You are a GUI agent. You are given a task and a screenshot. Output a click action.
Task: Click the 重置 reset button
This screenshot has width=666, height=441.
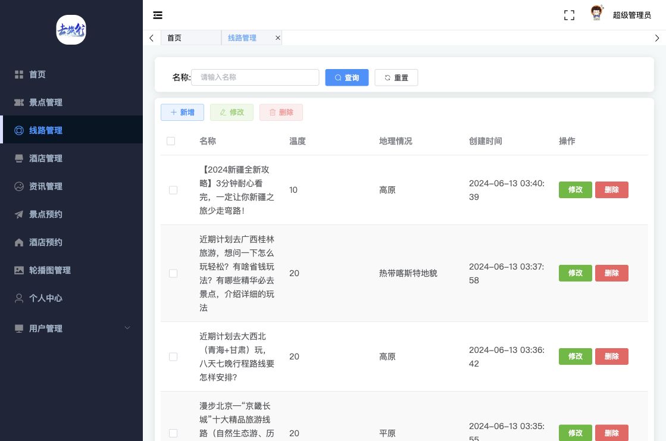pos(396,77)
